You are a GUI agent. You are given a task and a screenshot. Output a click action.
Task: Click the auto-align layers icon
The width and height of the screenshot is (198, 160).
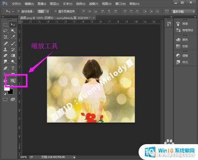167,11
